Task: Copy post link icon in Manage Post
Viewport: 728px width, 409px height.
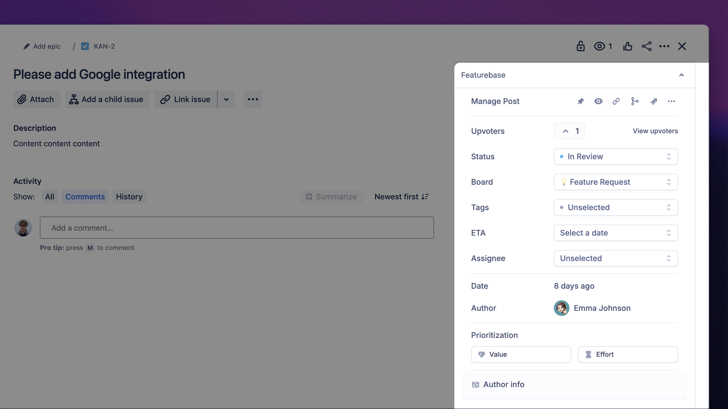Action: coord(616,101)
